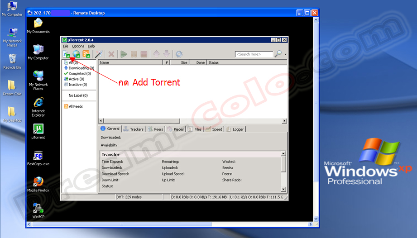Click the Dream-Colo folder on local desktop
417x238 pixels.
(12, 88)
